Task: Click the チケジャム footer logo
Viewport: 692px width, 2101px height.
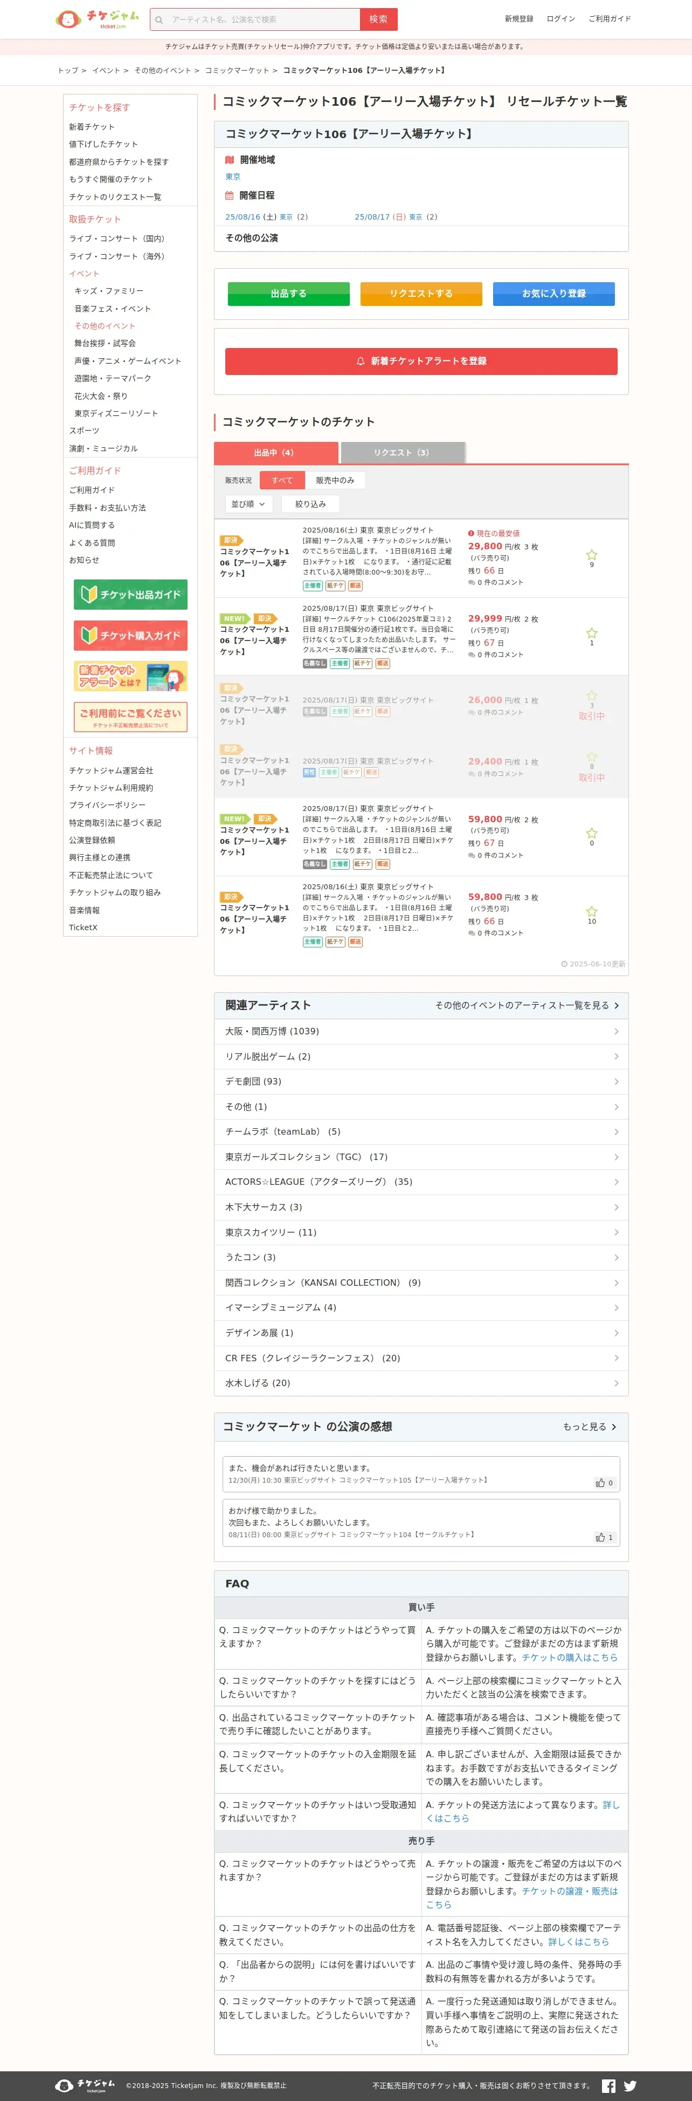Action: [86, 2085]
